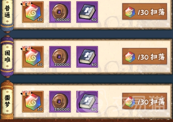Image resolution: width=173 pixels, height=122 pixels.
Task: Open the experience book with 50 in 普通 row
Action: (x=87, y=12)
